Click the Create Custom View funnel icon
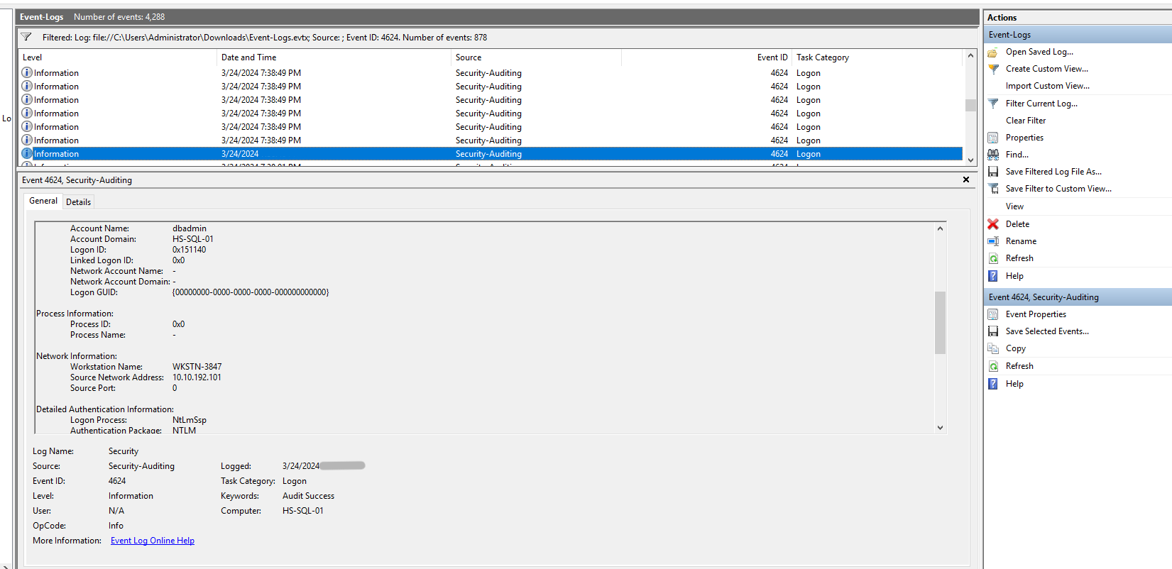Viewport: 1172px width, 569px height. [993, 69]
